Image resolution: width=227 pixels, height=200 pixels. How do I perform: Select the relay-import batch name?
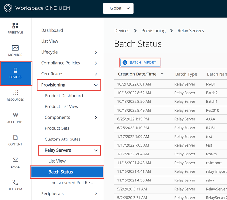pyautogui.click(x=216, y=172)
